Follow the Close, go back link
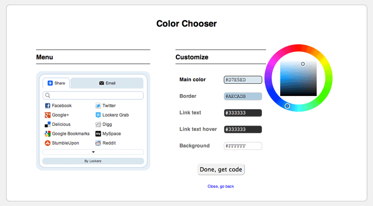This screenshot has width=373, height=206. [x=221, y=186]
